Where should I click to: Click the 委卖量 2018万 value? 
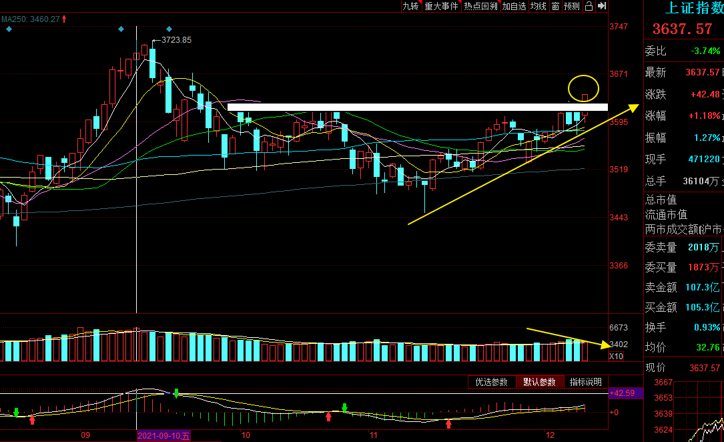(x=704, y=247)
